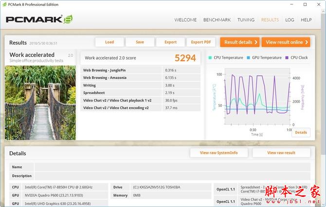
Task: Select Video Chat playback 1 v2 row
Action: coord(141,100)
